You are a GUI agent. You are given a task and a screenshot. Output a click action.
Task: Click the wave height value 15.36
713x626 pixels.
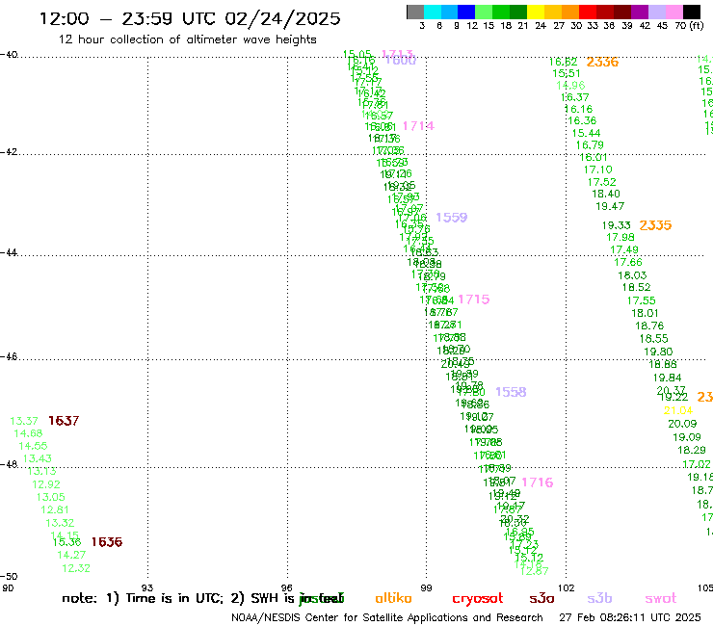[66, 542]
